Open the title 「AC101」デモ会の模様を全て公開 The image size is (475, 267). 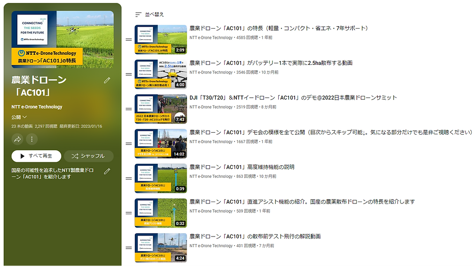coord(331,132)
